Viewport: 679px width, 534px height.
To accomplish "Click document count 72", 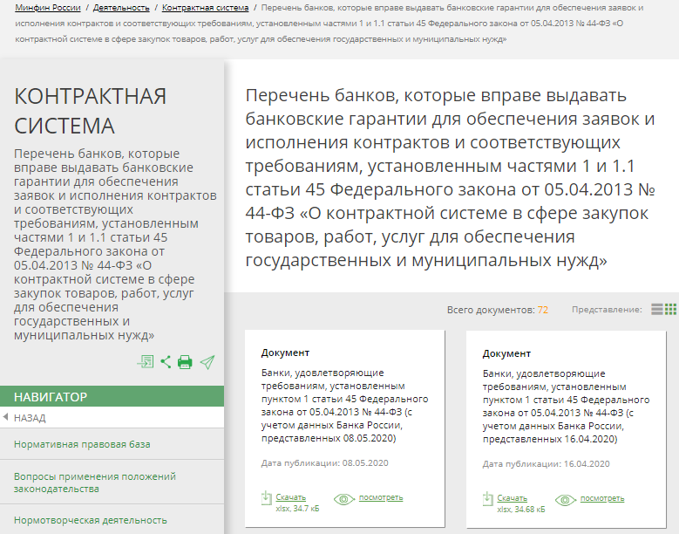I will [543, 310].
